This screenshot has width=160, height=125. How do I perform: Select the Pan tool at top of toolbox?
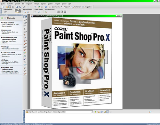pyautogui.click(x=25, y=17)
